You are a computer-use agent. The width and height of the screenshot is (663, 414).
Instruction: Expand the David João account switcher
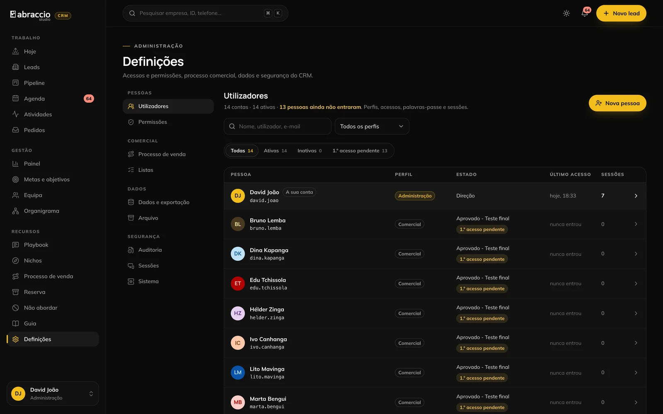pos(53,393)
